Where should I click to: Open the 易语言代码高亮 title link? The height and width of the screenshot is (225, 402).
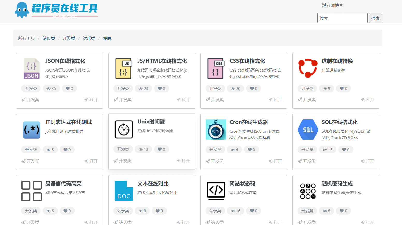point(63,184)
